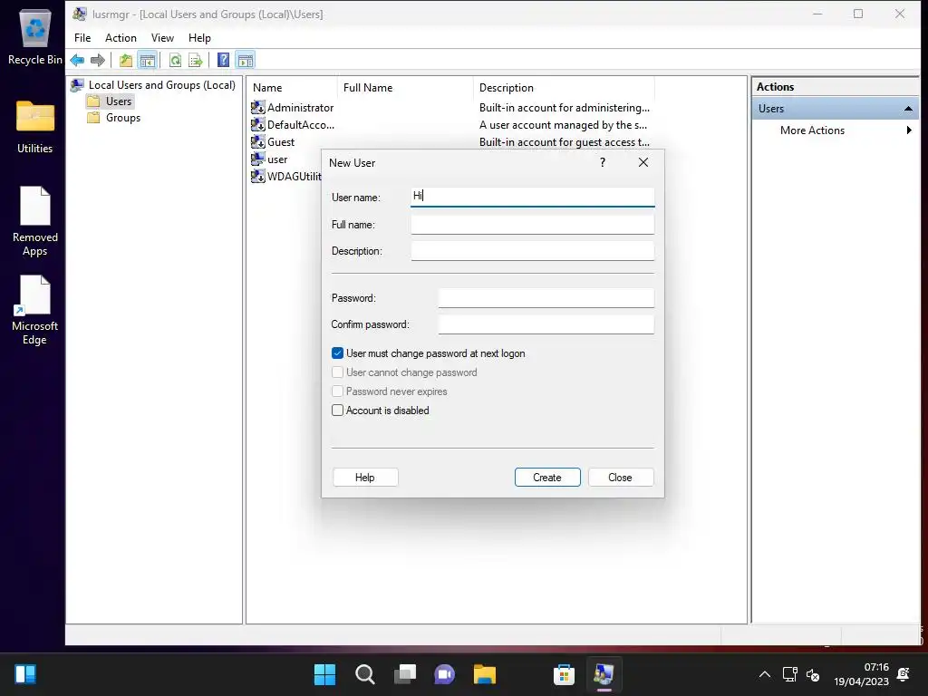This screenshot has width=928, height=696.
Task: Click the WDAGUtility account icon
Action: click(x=257, y=176)
